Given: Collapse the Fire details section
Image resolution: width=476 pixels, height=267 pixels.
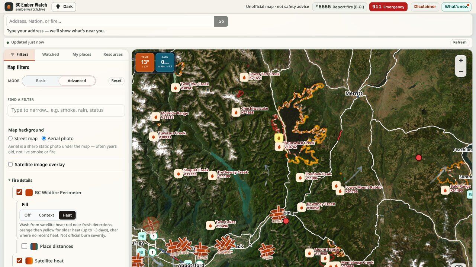Looking at the screenshot, I should coord(20,180).
